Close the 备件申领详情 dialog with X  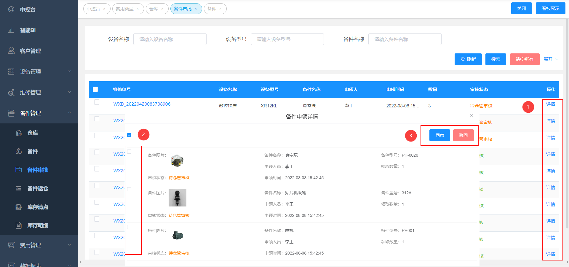coord(471,116)
